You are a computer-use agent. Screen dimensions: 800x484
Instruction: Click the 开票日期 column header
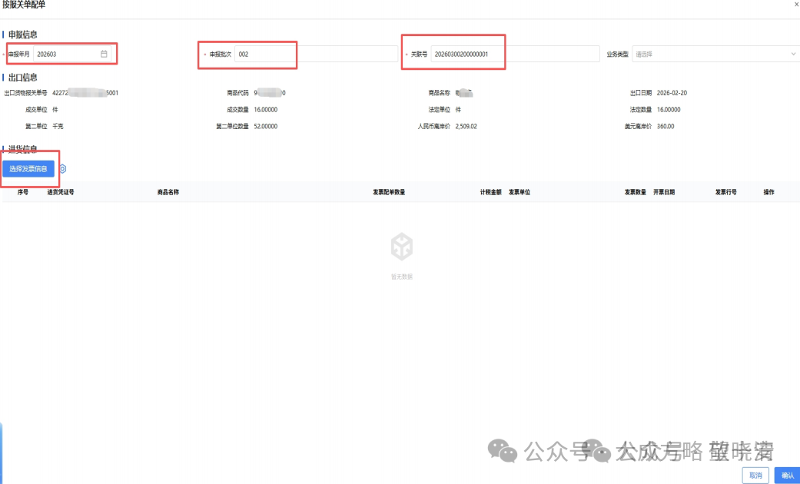click(x=664, y=192)
